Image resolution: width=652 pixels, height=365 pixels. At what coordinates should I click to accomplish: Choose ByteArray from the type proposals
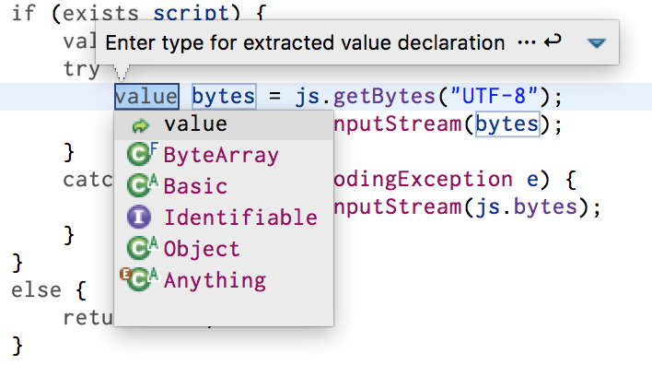[224, 155]
